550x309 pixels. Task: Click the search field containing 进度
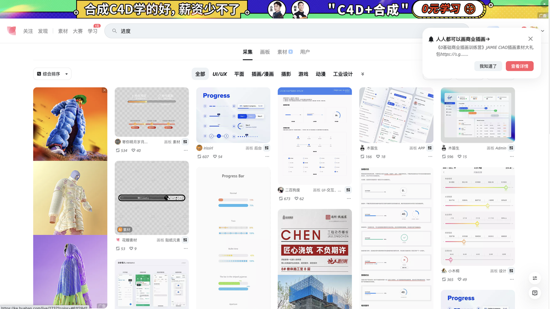258,31
